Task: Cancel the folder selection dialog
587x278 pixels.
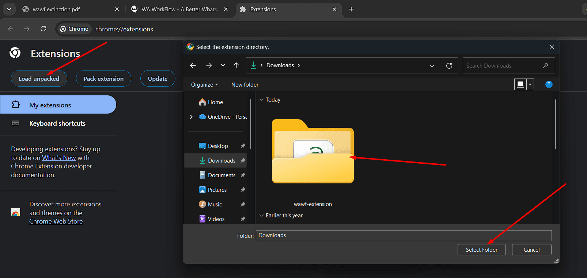Action: (531, 250)
